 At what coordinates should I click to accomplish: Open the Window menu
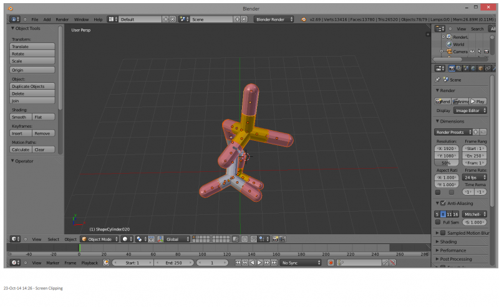[x=81, y=19]
